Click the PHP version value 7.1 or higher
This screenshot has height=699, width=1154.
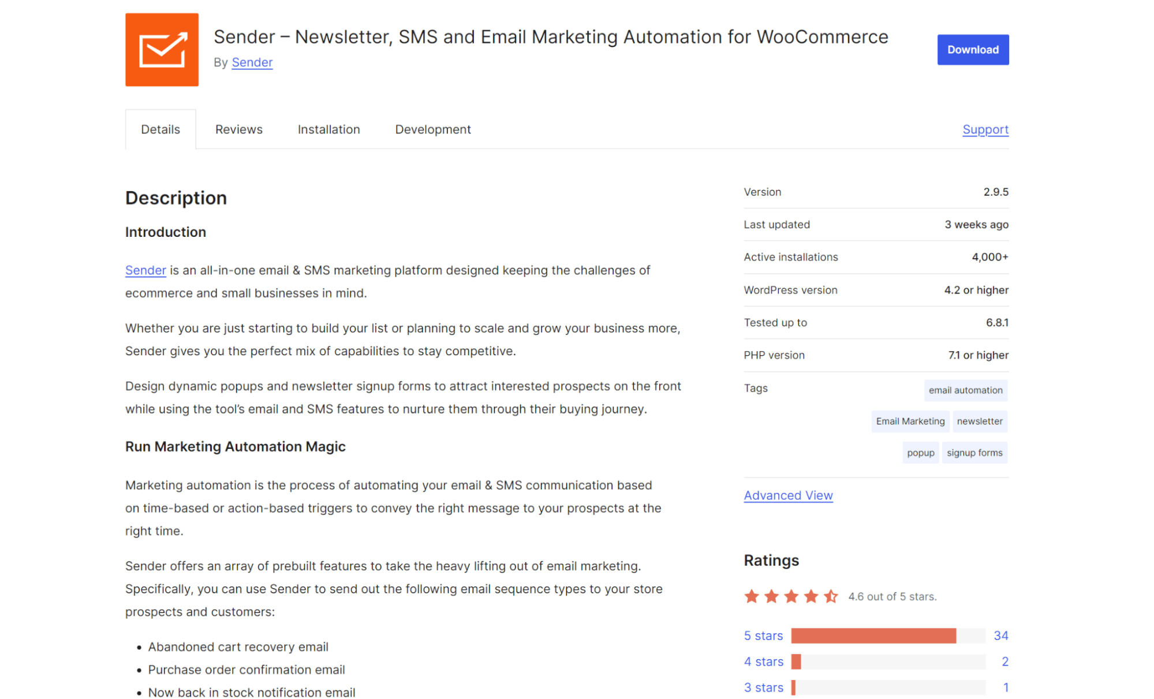(x=978, y=355)
